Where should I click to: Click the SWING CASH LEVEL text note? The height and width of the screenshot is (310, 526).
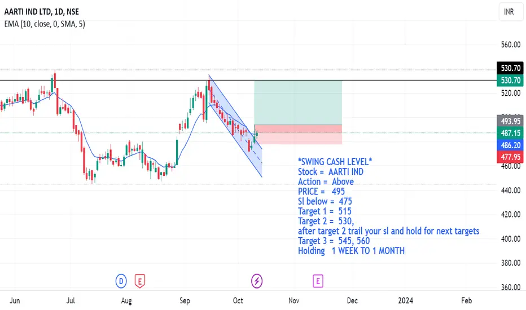coord(335,162)
